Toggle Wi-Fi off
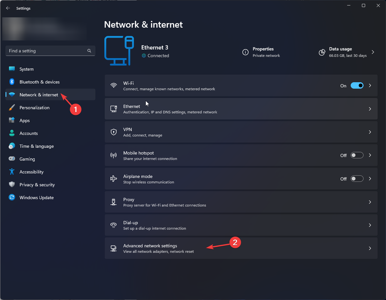This screenshot has width=386, height=300. coord(357,85)
